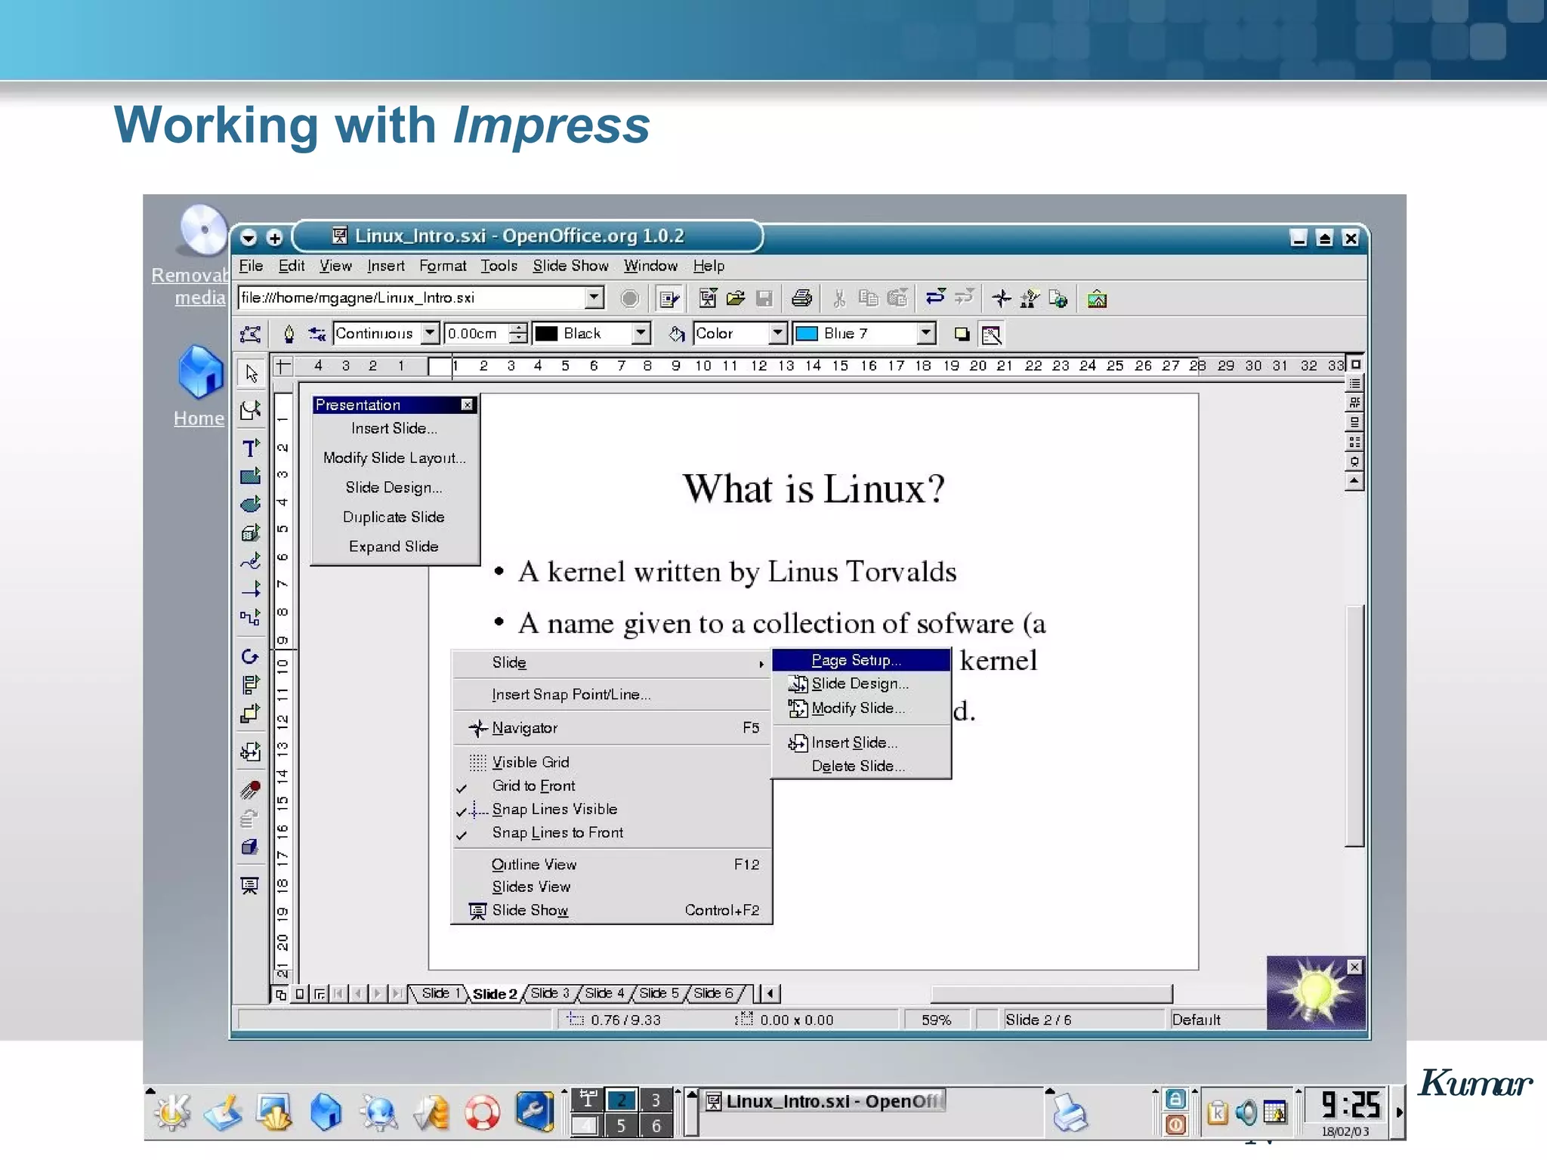This screenshot has height=1160, width=1547.
Task: Choose Delete Slide... from the submenu
Action: (861, 766)
